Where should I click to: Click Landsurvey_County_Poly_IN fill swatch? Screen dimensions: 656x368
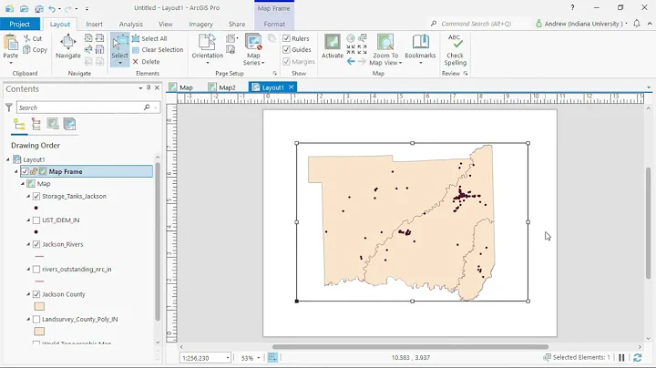pyautogui.click(x=39, y=332)
